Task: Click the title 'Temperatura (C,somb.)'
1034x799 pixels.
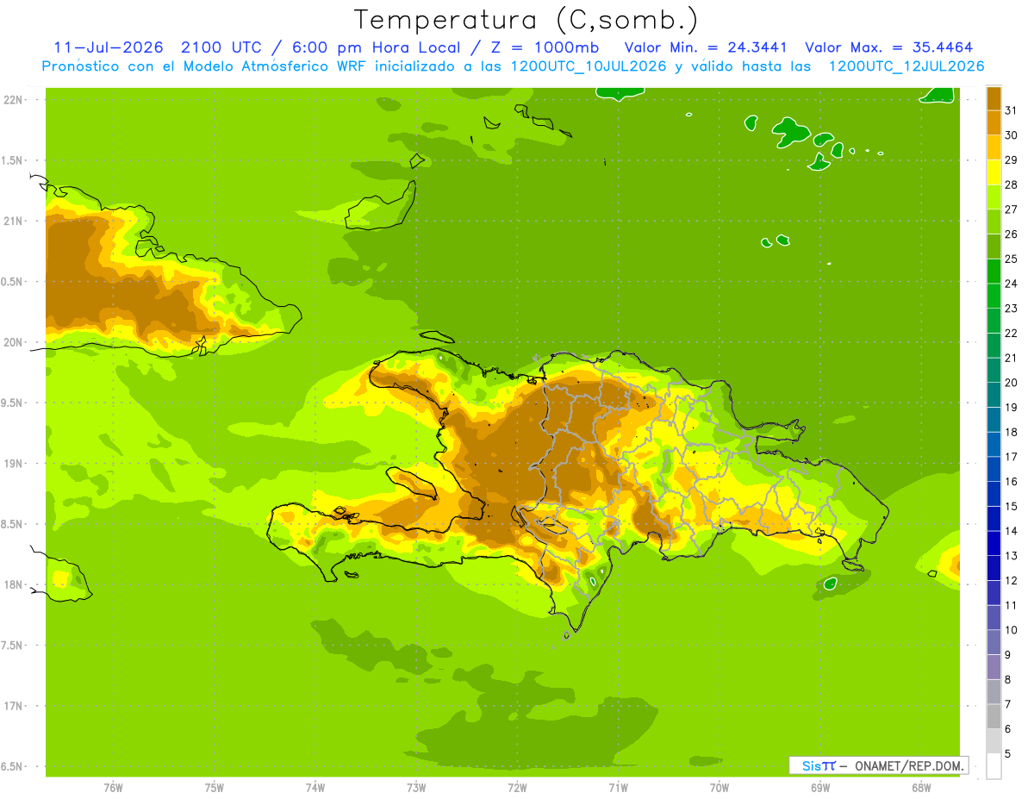Action: click(x=526, y=20)
